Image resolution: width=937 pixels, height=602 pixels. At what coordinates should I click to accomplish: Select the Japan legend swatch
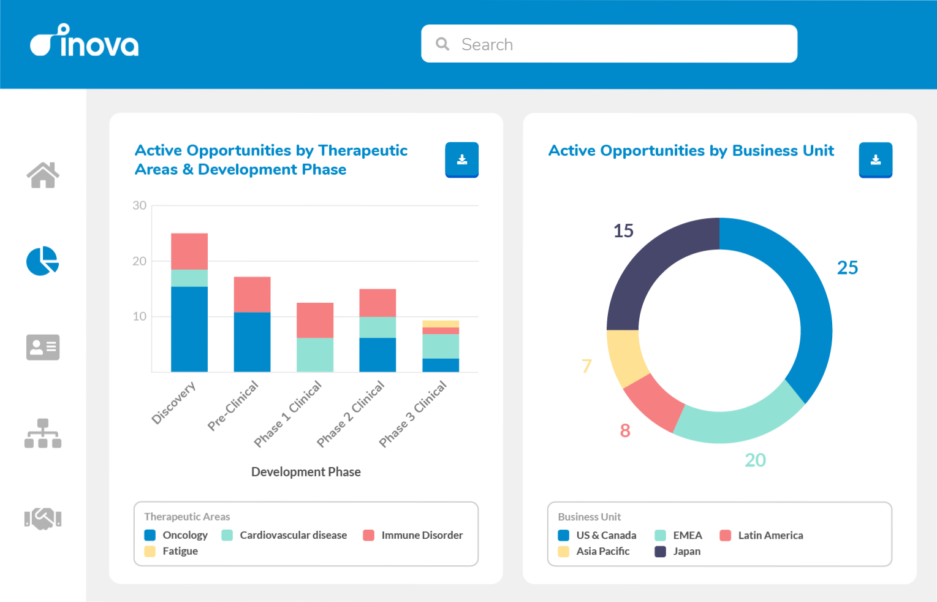click(661, 551)
